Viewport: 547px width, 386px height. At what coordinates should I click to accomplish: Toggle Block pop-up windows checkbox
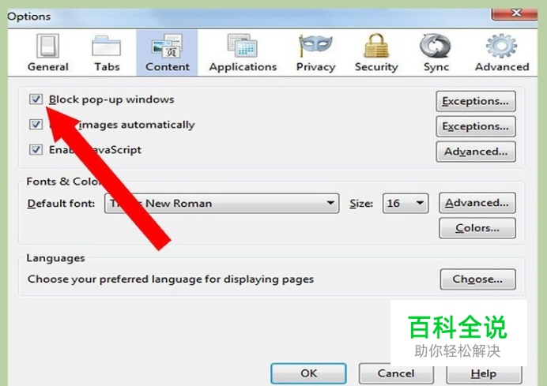point(36,99)
